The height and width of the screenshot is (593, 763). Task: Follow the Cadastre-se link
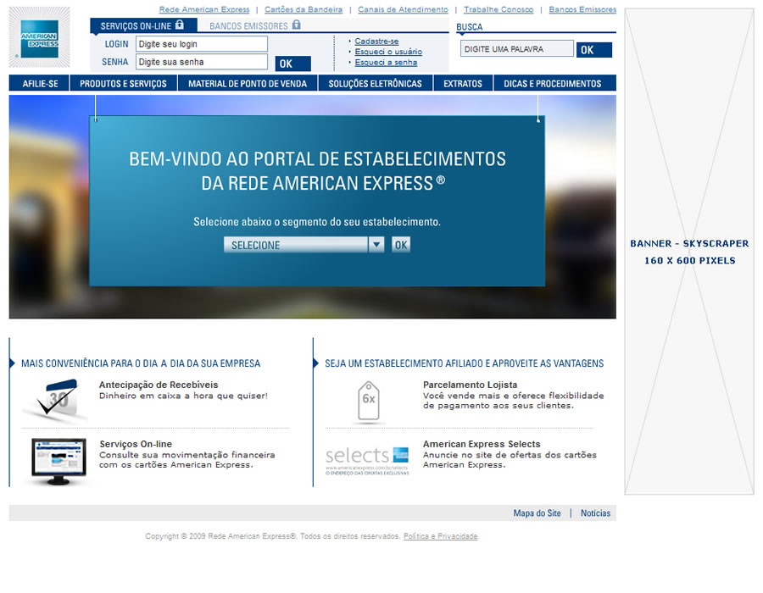point(376,42)
